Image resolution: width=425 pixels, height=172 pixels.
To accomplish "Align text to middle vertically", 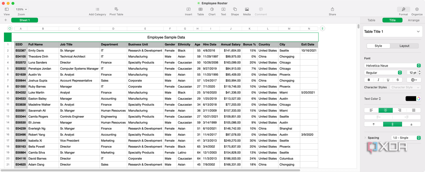I will coord(392,124).
